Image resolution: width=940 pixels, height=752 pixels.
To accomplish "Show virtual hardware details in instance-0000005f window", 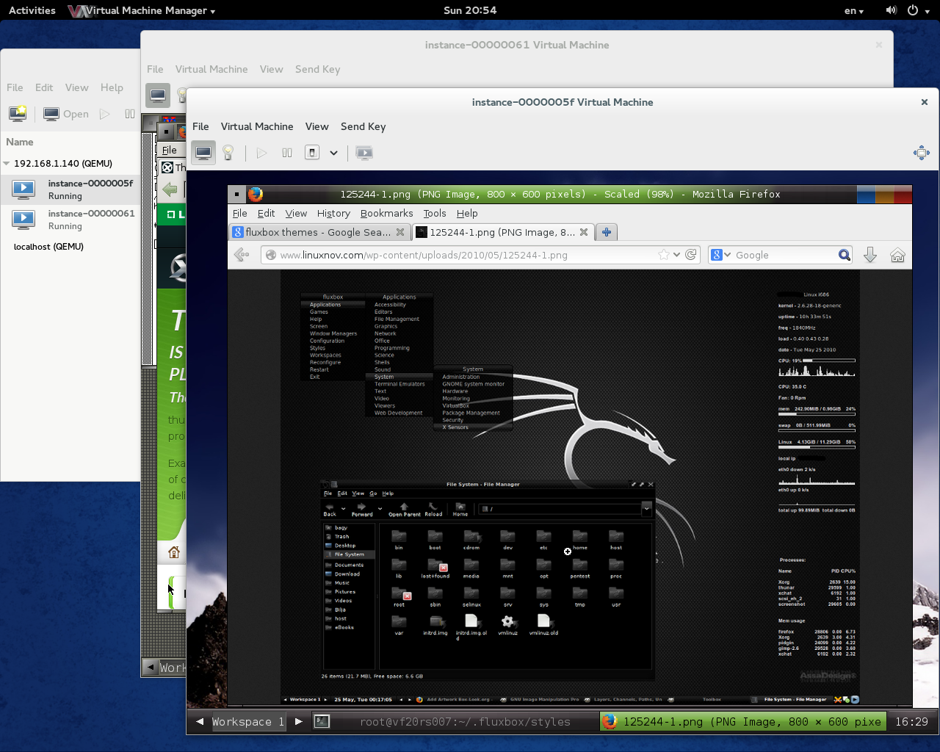I will click(x=228, y=153).
